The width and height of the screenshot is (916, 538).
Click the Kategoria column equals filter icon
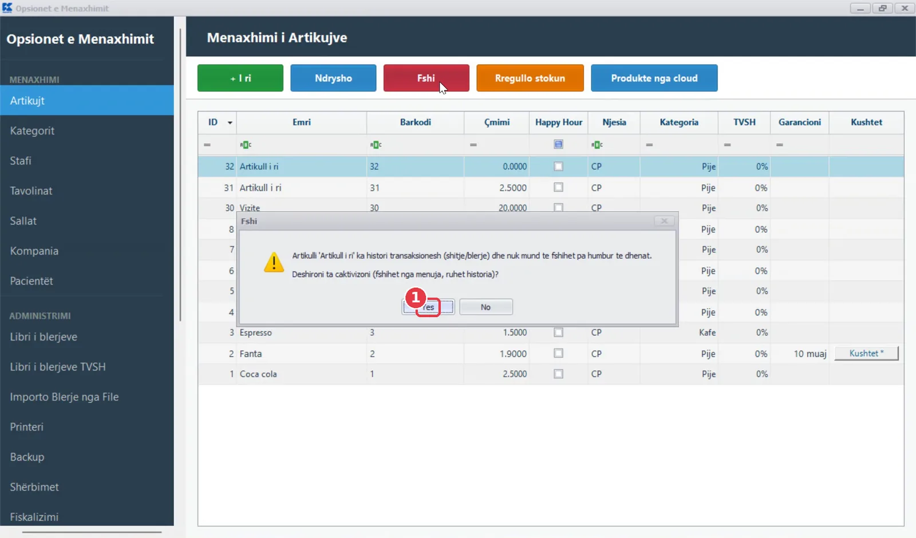pos(649,145)
